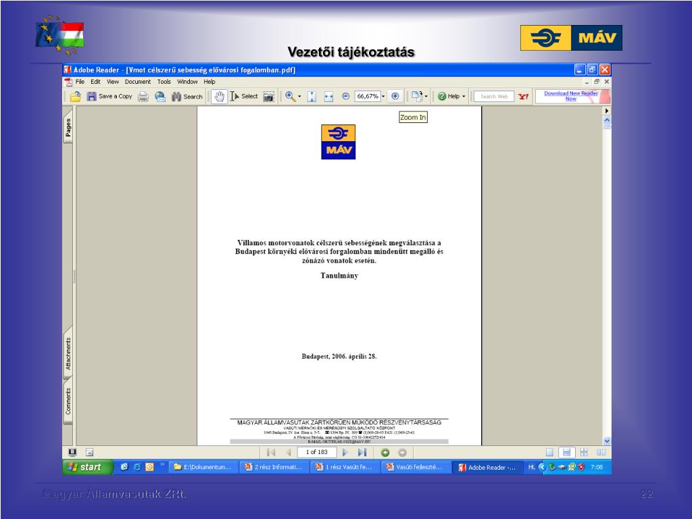The height and width of the screenshot is (519, 692).
Task: Choose the Zoom In magnifier tool
Action: pos(290,96)
